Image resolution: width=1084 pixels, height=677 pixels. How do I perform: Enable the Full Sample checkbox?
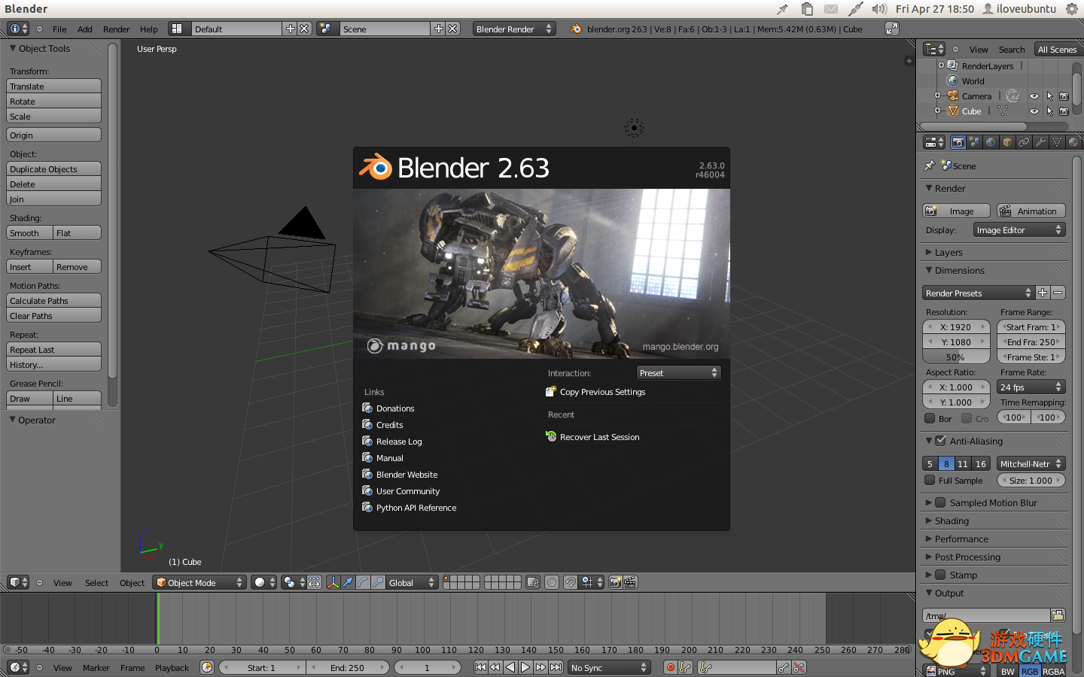930,481
